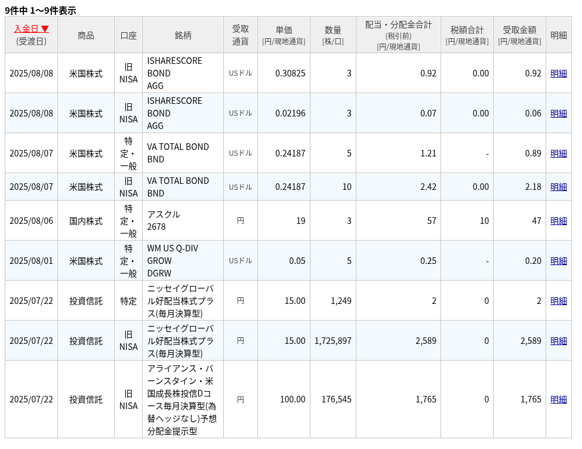Click the 税額合計 column header
582x449 pixels.
pos(467,35)
